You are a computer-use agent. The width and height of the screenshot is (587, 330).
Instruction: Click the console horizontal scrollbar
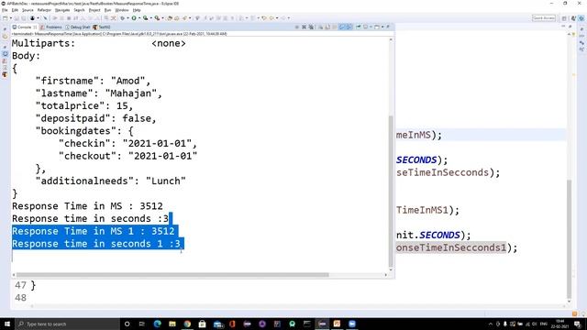[172, 275]
